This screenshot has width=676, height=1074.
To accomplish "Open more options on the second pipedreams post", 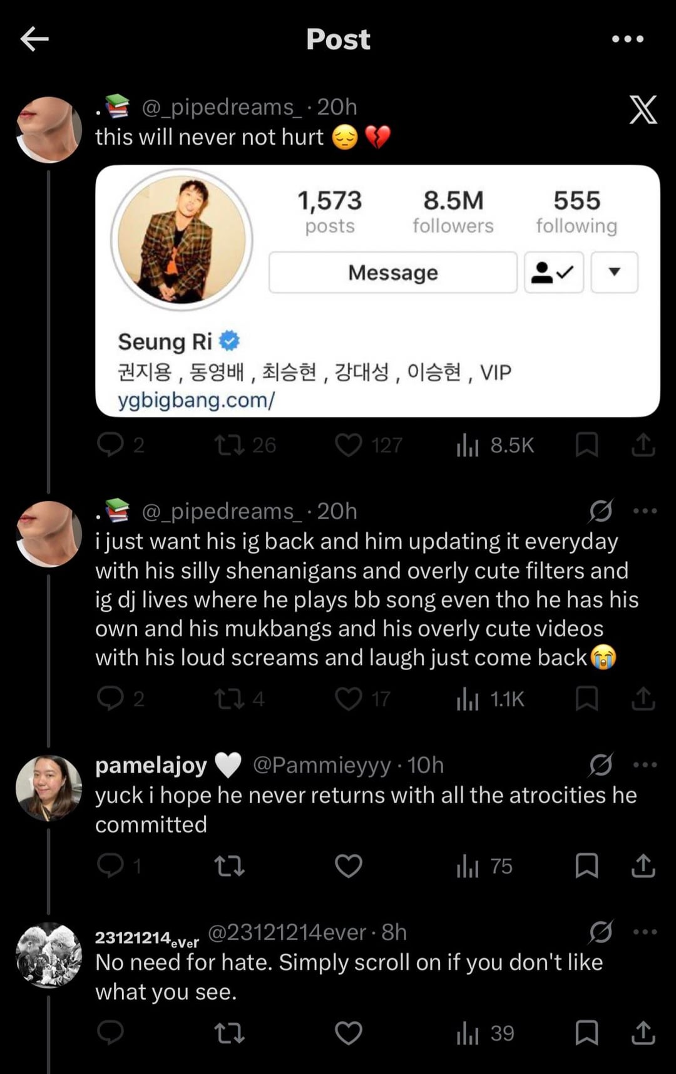I will click(645, 511).
